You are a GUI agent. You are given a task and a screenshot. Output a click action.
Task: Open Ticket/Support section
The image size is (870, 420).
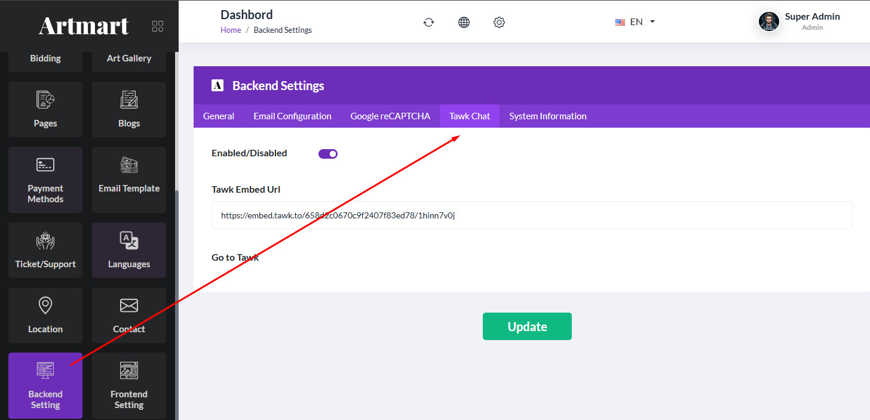point(45,250)
